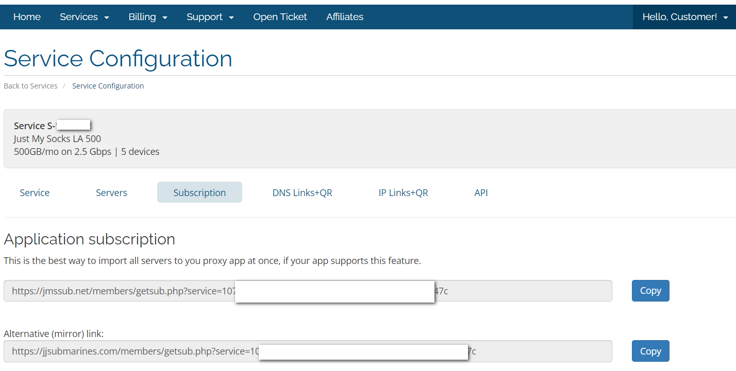
Task: Switch to the Service tab
Action: click(x=35, y=192)
